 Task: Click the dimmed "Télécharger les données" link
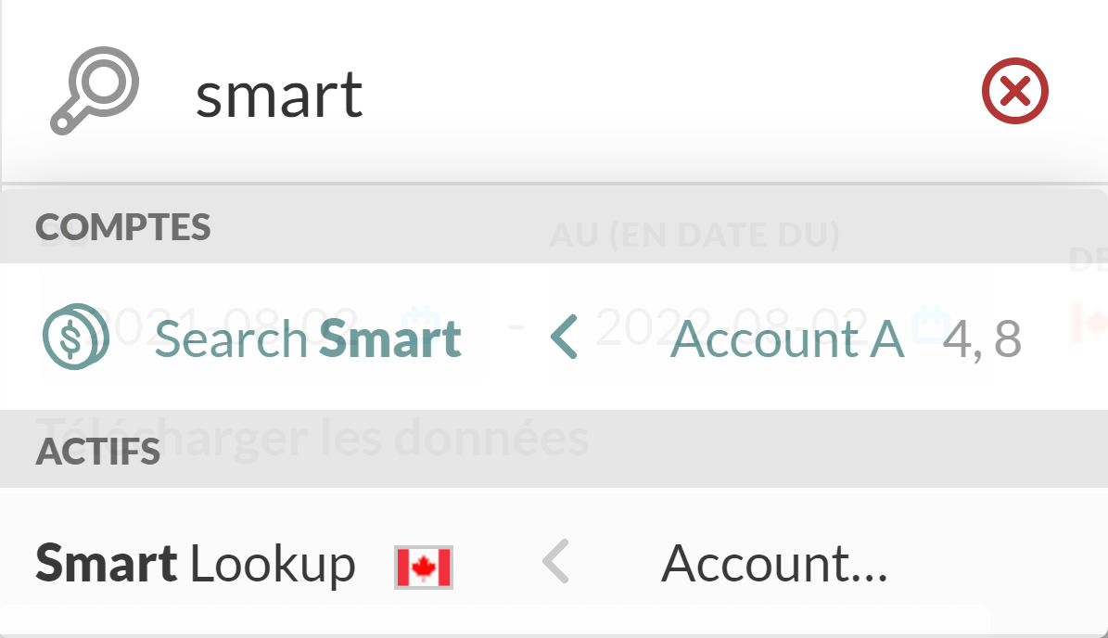point(312,437)
